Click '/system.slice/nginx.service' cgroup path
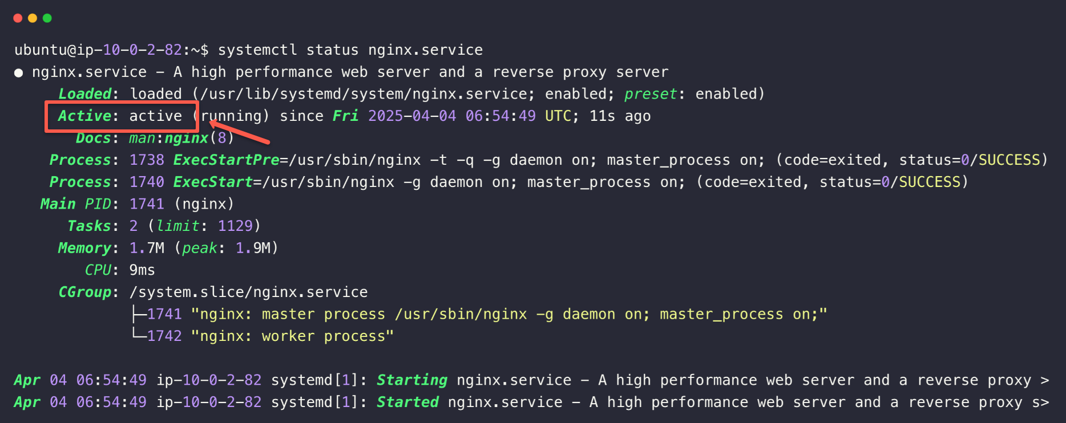The height and width of the screenshot is (423, 1066). point(249,292)
